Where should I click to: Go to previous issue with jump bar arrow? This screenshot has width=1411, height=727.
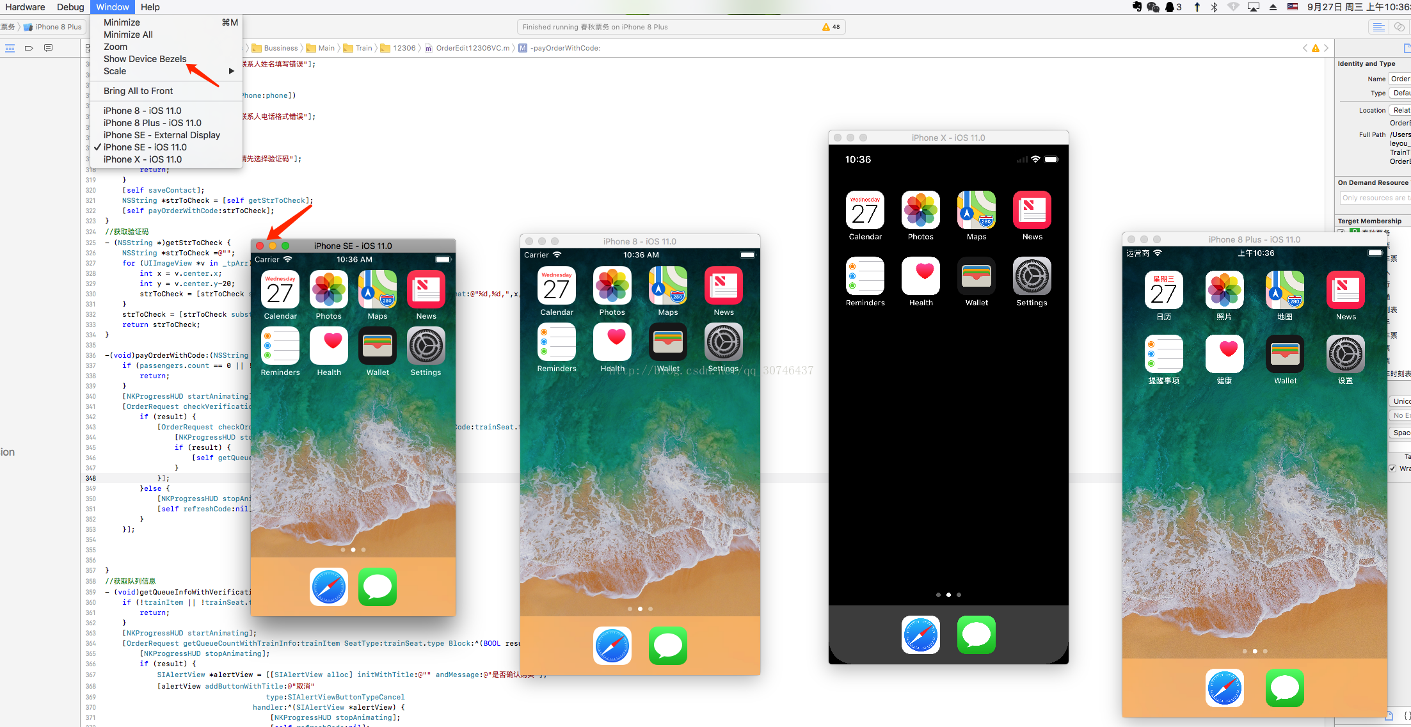click(1305, 48)
